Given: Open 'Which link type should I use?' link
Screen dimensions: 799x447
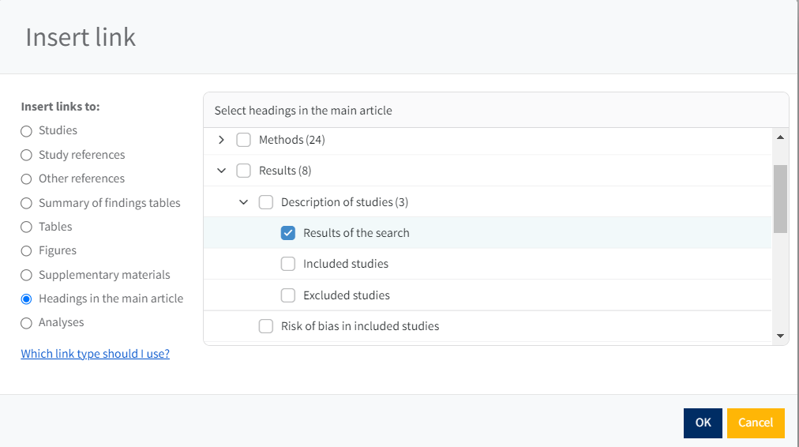Looking at the screenshot, I should pyautogui.click(x=95, y=354).
